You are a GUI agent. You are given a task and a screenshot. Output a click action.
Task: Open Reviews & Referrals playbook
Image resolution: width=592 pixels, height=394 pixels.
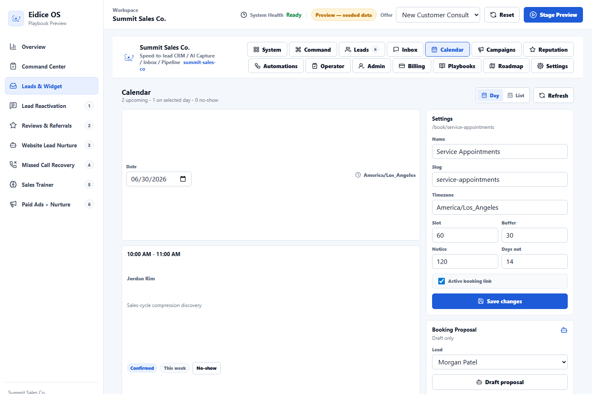(x=51, y=126)
